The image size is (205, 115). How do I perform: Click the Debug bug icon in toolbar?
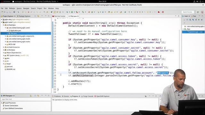click(67, 12)
